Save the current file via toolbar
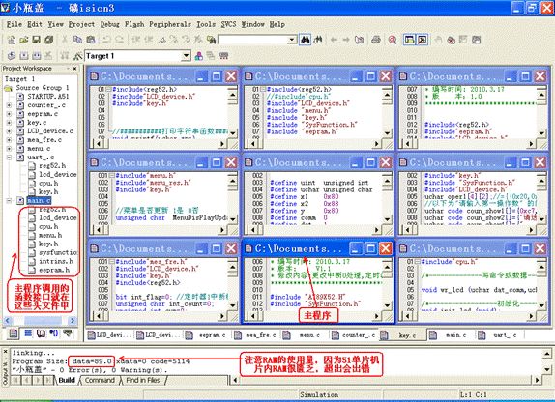 click(x=36, y=40)
